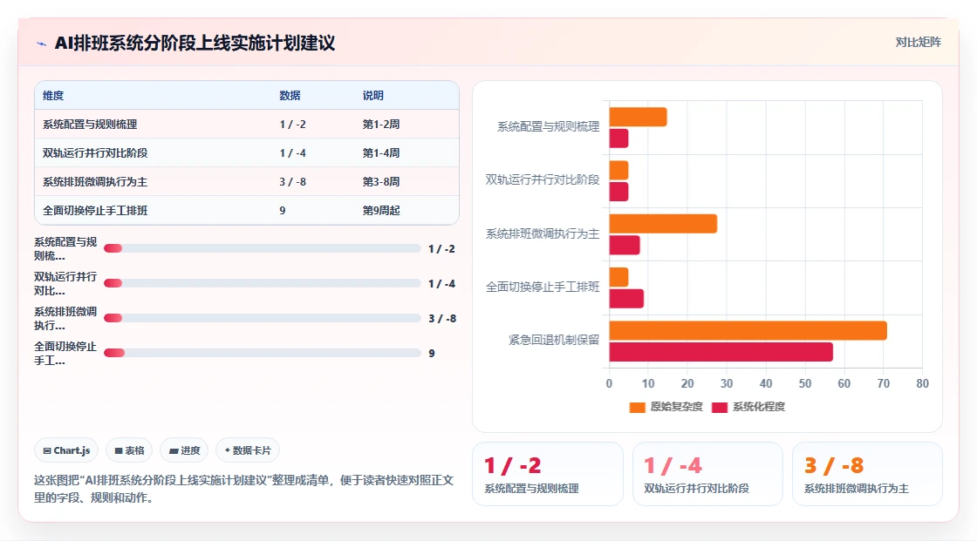Viewport: 977px width, 541px height.
Task: Click the progress bar for 系统配置与规则梳理
Action: point(263,248)
